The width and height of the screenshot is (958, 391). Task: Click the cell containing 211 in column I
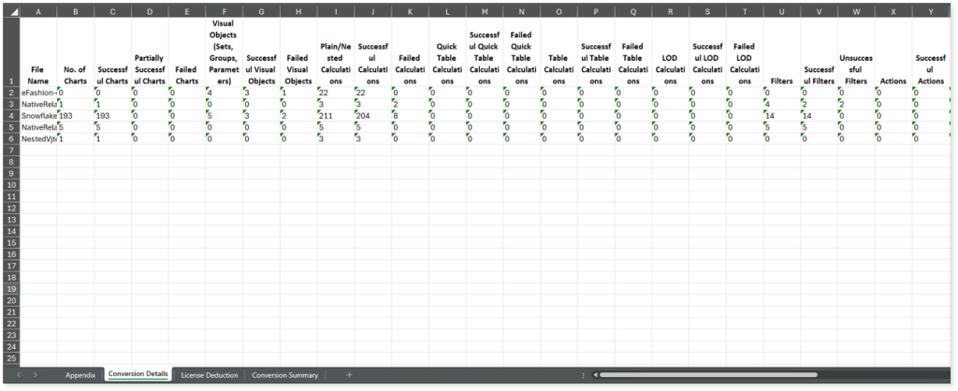click(335, 116)
